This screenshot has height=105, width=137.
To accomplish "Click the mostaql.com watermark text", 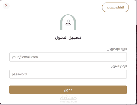I will (68, 102).
